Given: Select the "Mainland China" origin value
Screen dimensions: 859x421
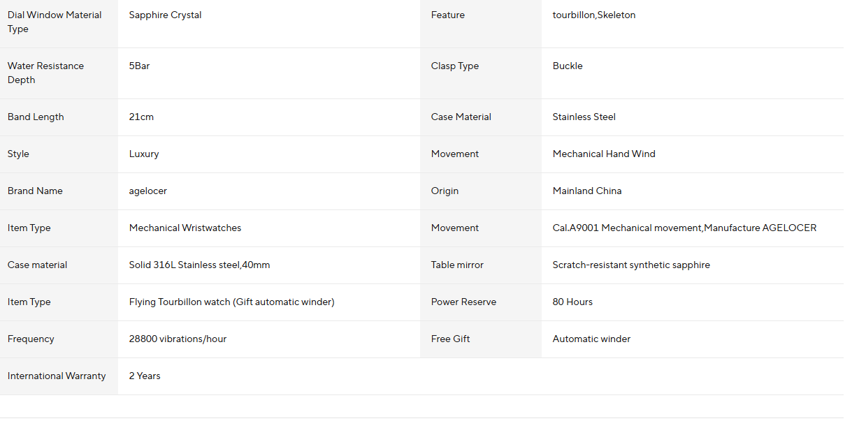Looking at the screenshot, I should coord(587,191).
